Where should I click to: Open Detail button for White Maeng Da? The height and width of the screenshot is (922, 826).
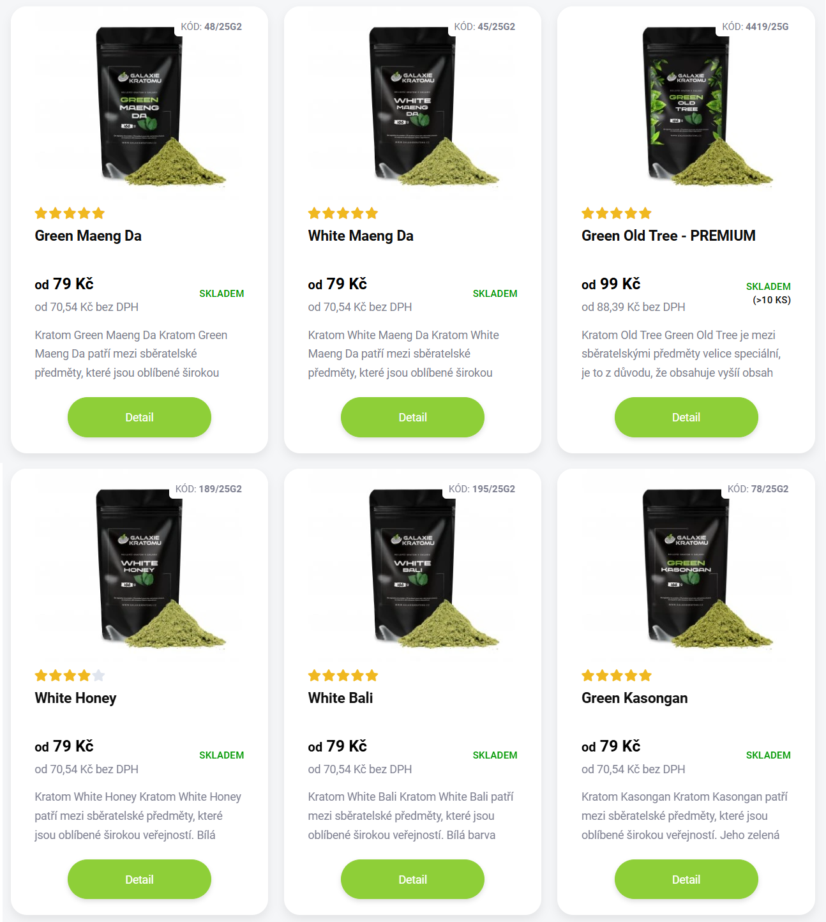[x=412, y=417]
